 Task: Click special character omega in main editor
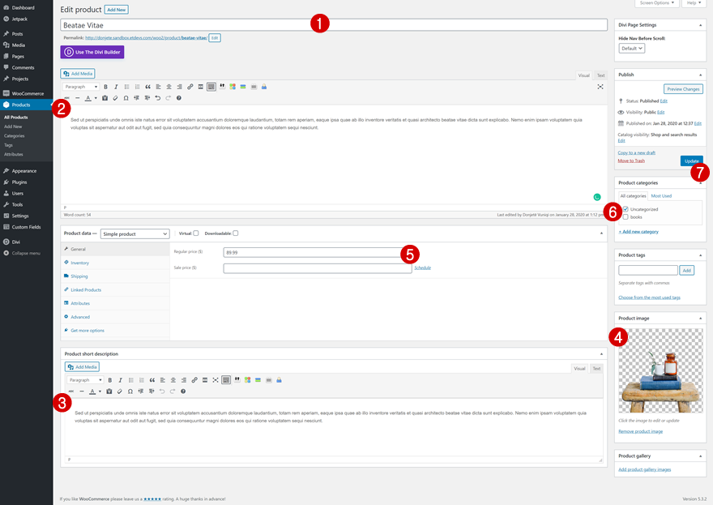(126, 98)
